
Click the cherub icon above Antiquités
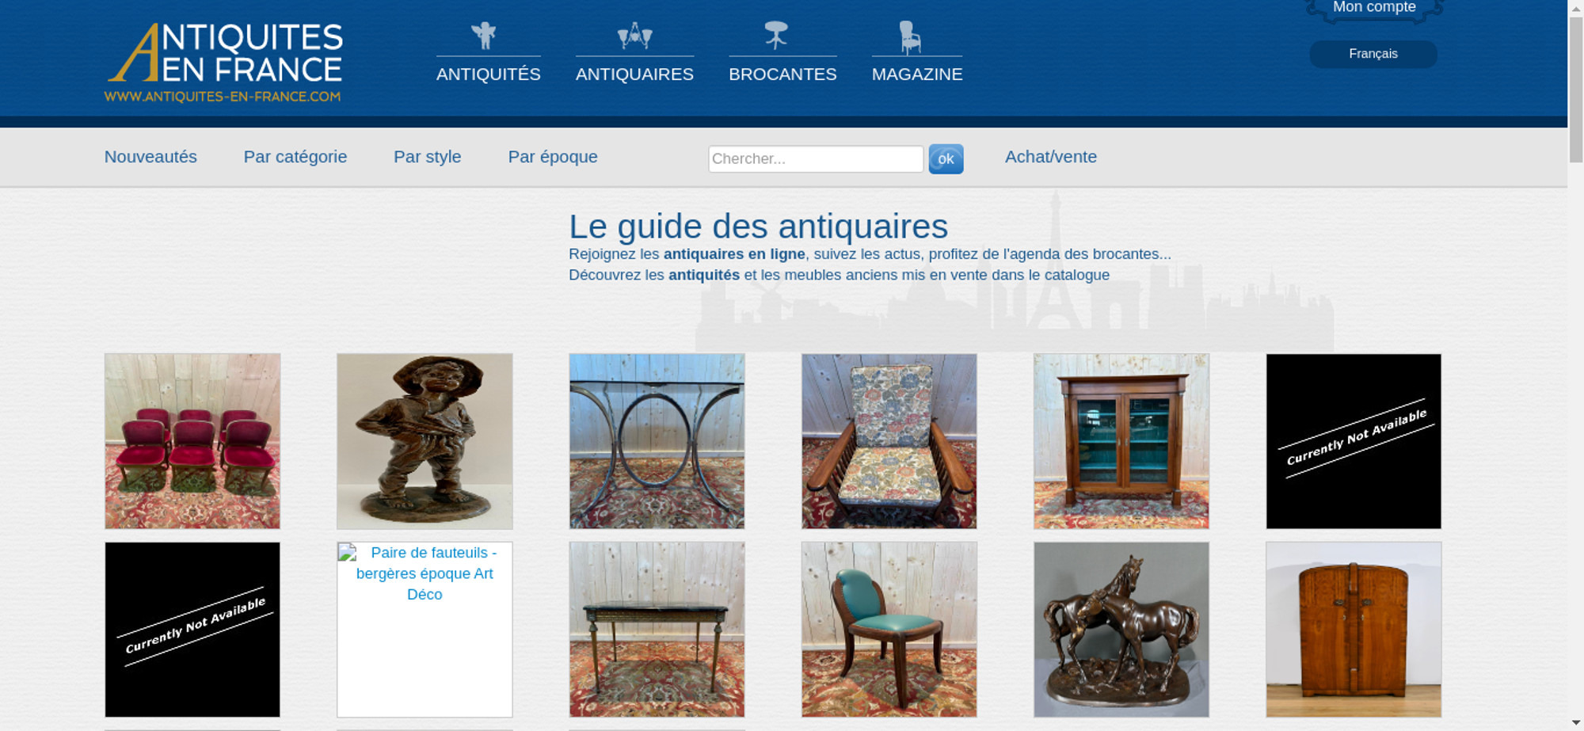point(483,36)
